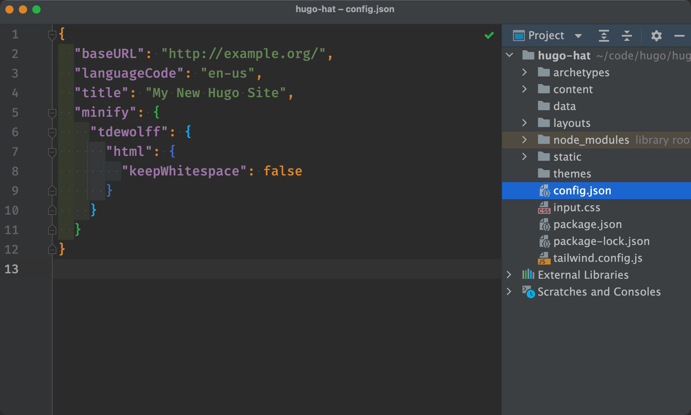
Task: Collapse the hugo-hat root folder
Action: pyautogui.click(x=510, y=55)
